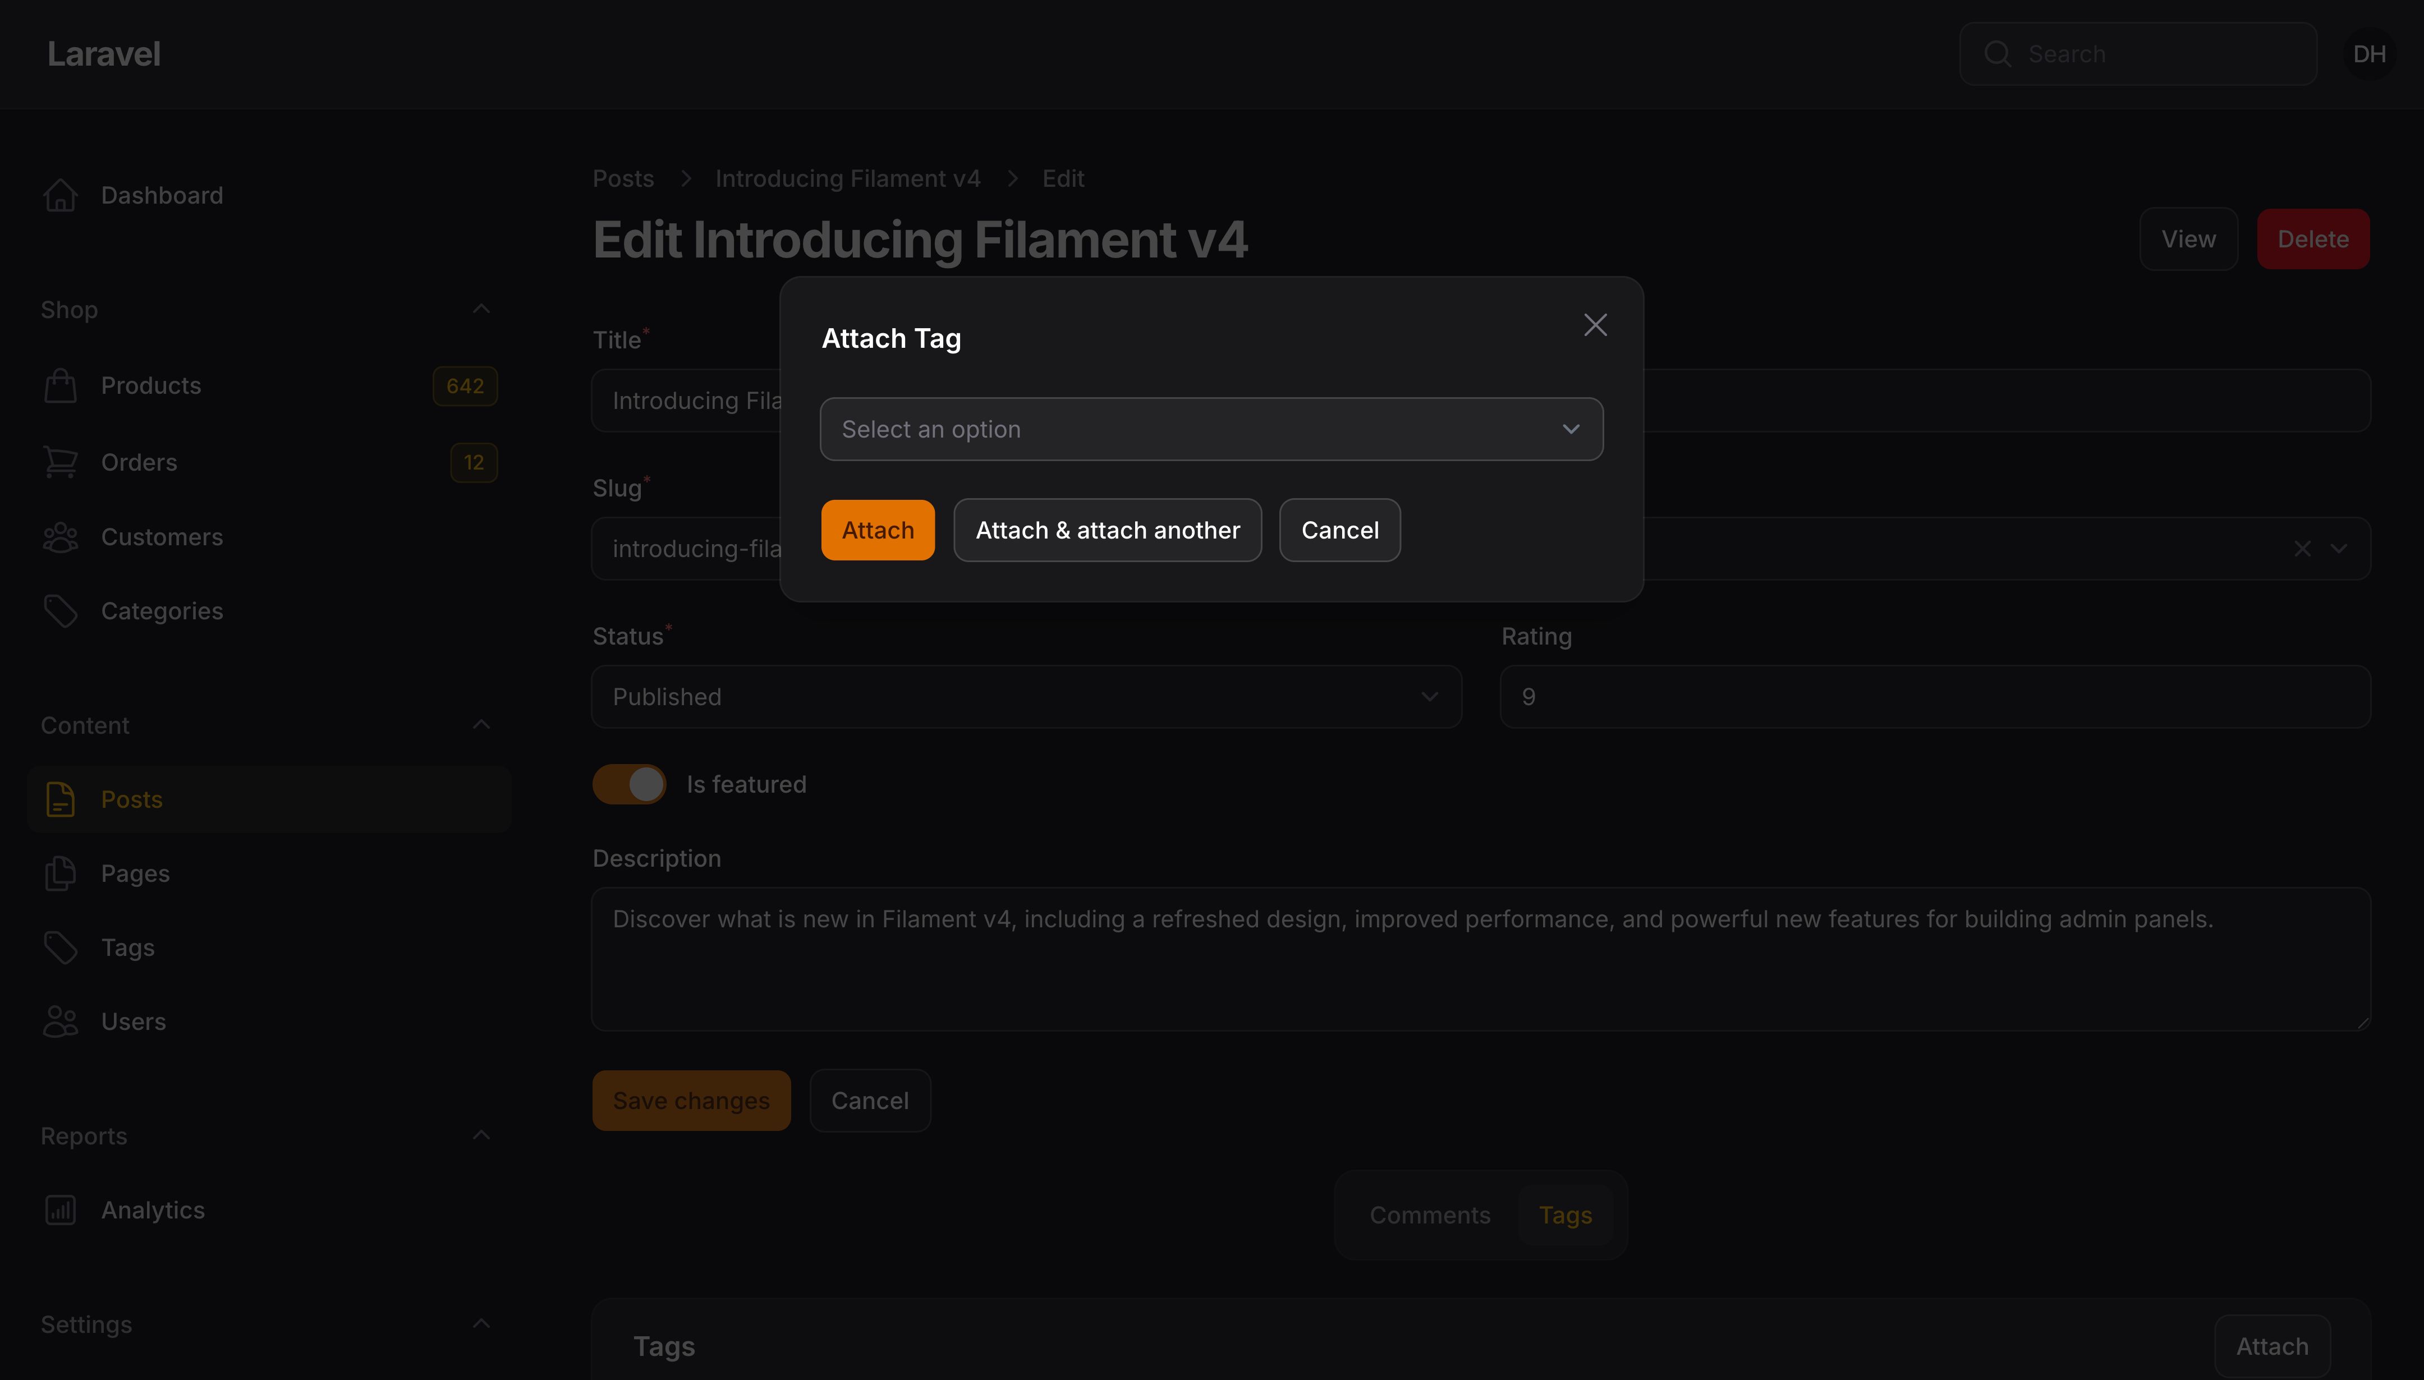Screen dimensions: 2424x1380
Task: Click the Orders 12 count badge
Action: 473,463
